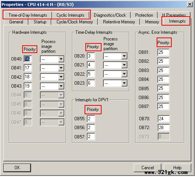Screen dimensions: 195x177
Task: Select the Retentive Memory tab
Action: coord(119,22)
